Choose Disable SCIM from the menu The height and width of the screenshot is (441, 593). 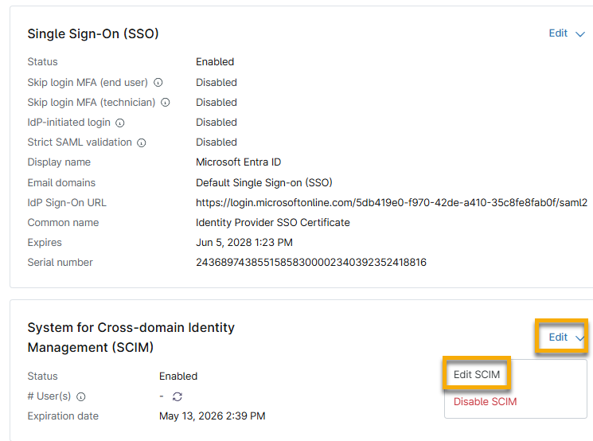485,402
